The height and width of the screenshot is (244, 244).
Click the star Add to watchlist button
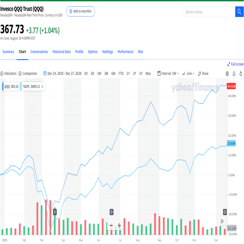(80, 11)
